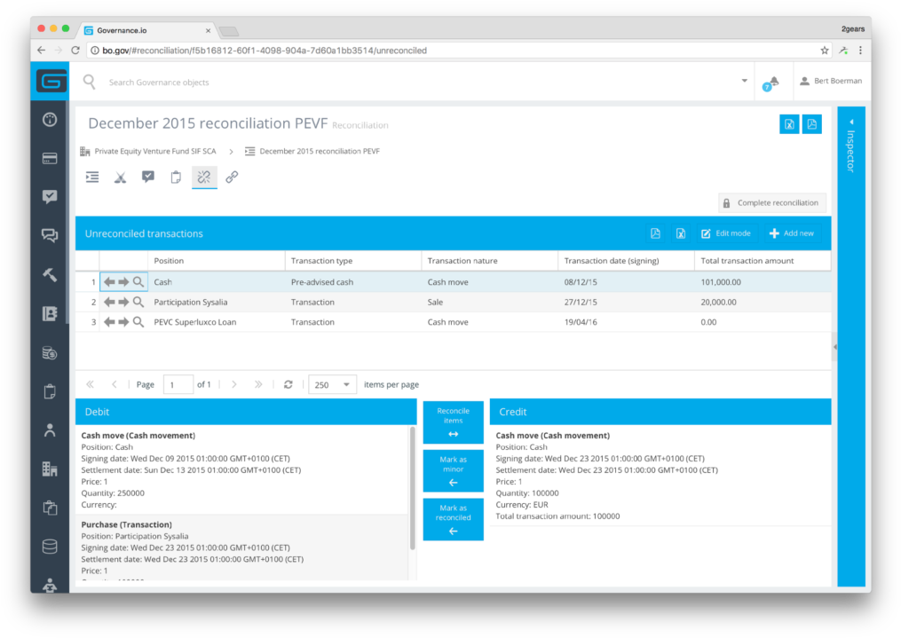This screenshot has width=901, height=638.
Task: Click the Complete reconciliation button
Action: [x=771, y=203]
